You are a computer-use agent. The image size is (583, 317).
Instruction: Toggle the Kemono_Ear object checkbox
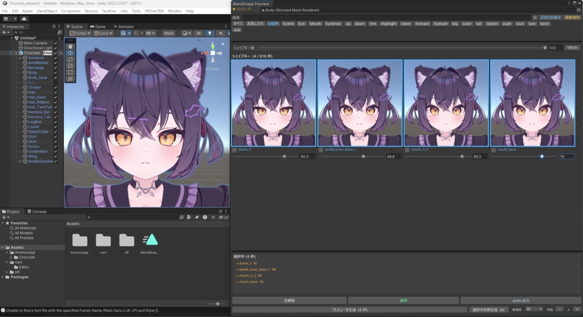tap(55, 112)
